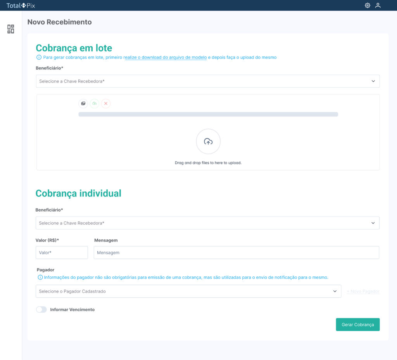The height and width of the screenshot is (360, 397).
Task: Open the template file download link
Action: pyautogui.click(x=165, y=57)
